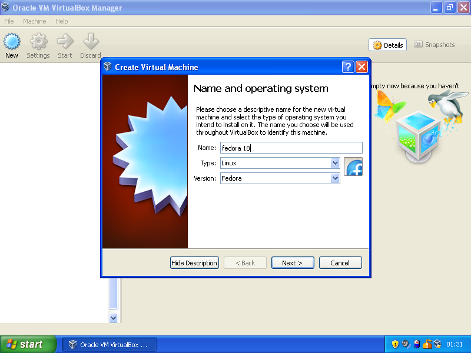Screen dimensions: 471x353
Task: Click the Name field containing fedora 18
Action: pos(291,148)
